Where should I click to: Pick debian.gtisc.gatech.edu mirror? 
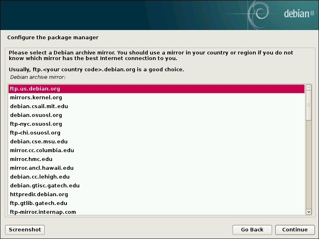click(x=156, y=185)
